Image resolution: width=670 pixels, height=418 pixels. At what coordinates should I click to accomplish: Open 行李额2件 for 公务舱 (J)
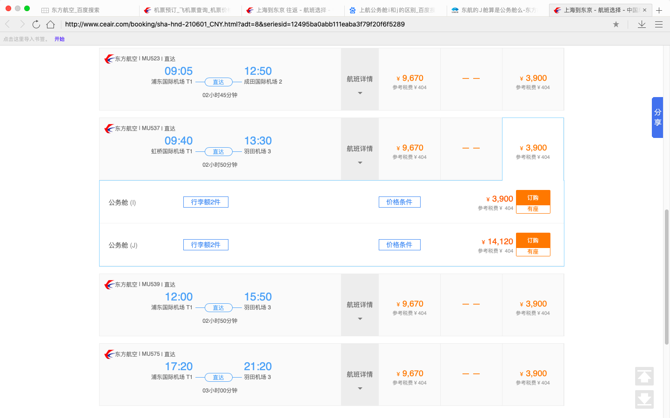pos(206,245)
